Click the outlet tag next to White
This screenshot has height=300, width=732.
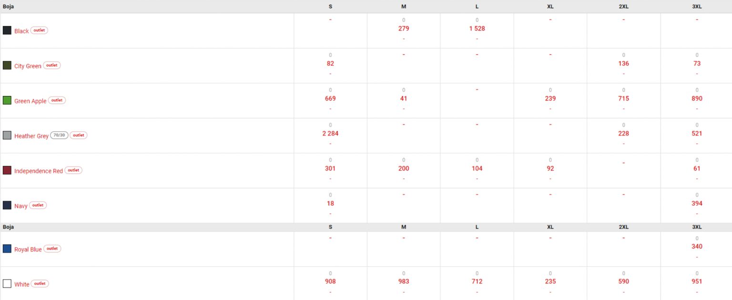[x=40, y=284]
